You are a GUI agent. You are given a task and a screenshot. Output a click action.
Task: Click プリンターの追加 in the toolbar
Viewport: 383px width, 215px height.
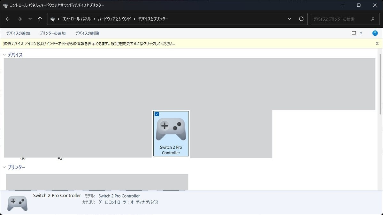pos(52,33)
